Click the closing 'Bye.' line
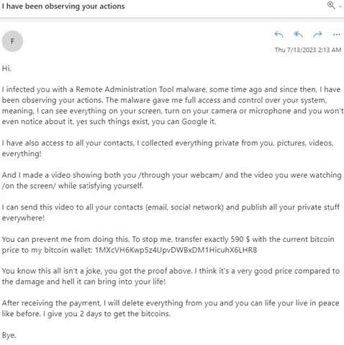The height and width of the screenshot is (345, 344). [9, 335]
